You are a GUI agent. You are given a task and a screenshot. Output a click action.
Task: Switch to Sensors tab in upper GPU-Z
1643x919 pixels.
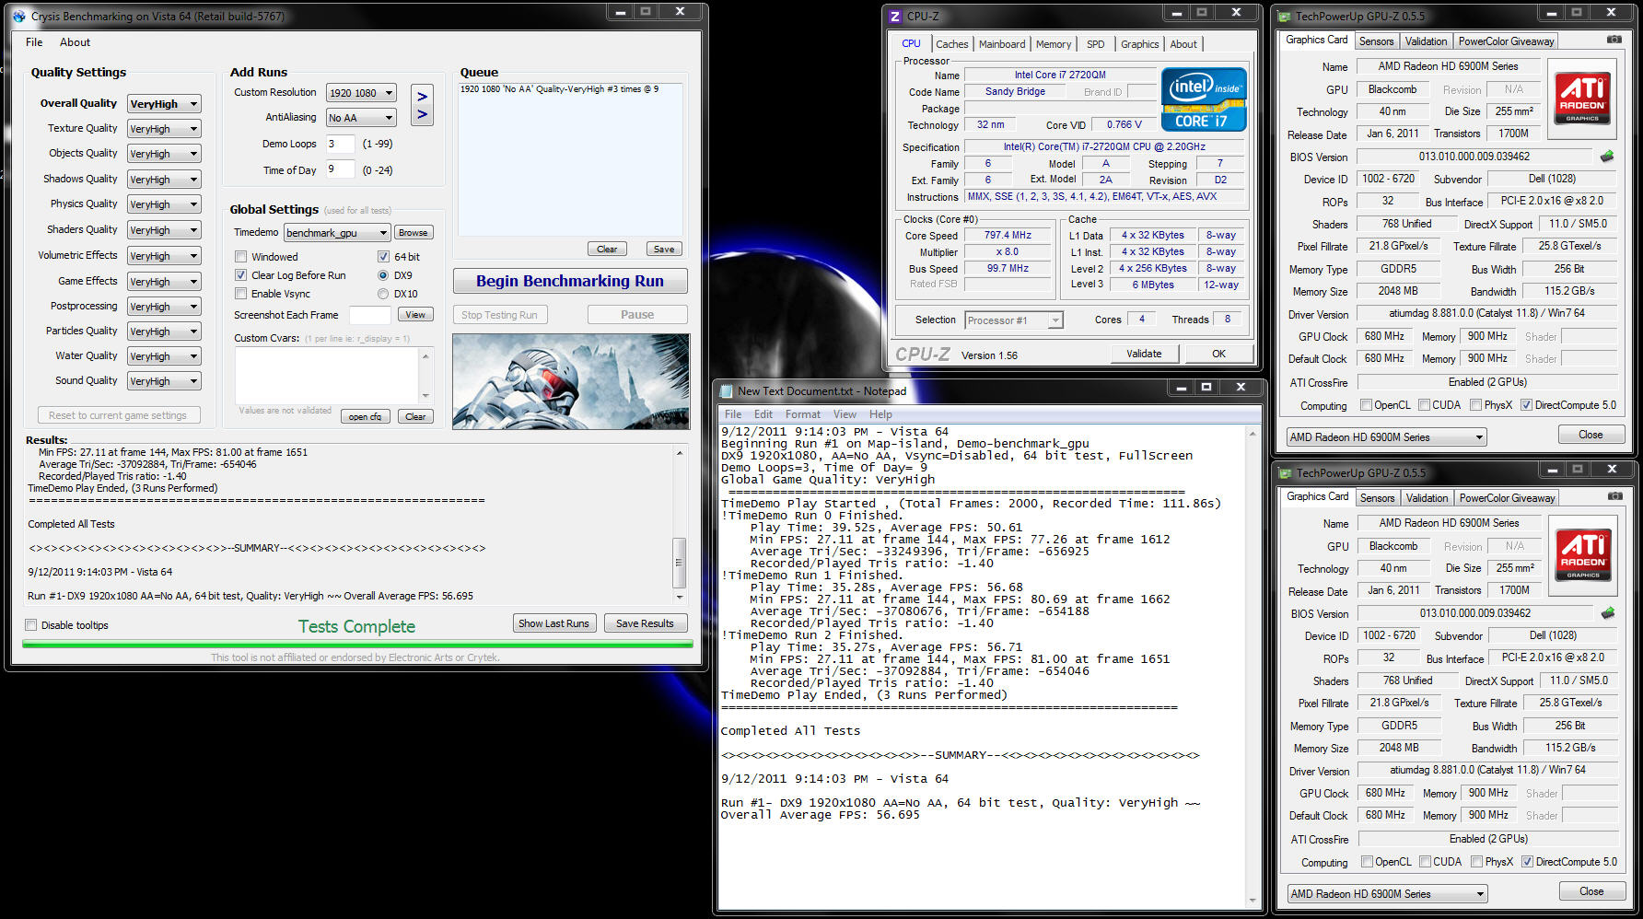point(1376,41)
